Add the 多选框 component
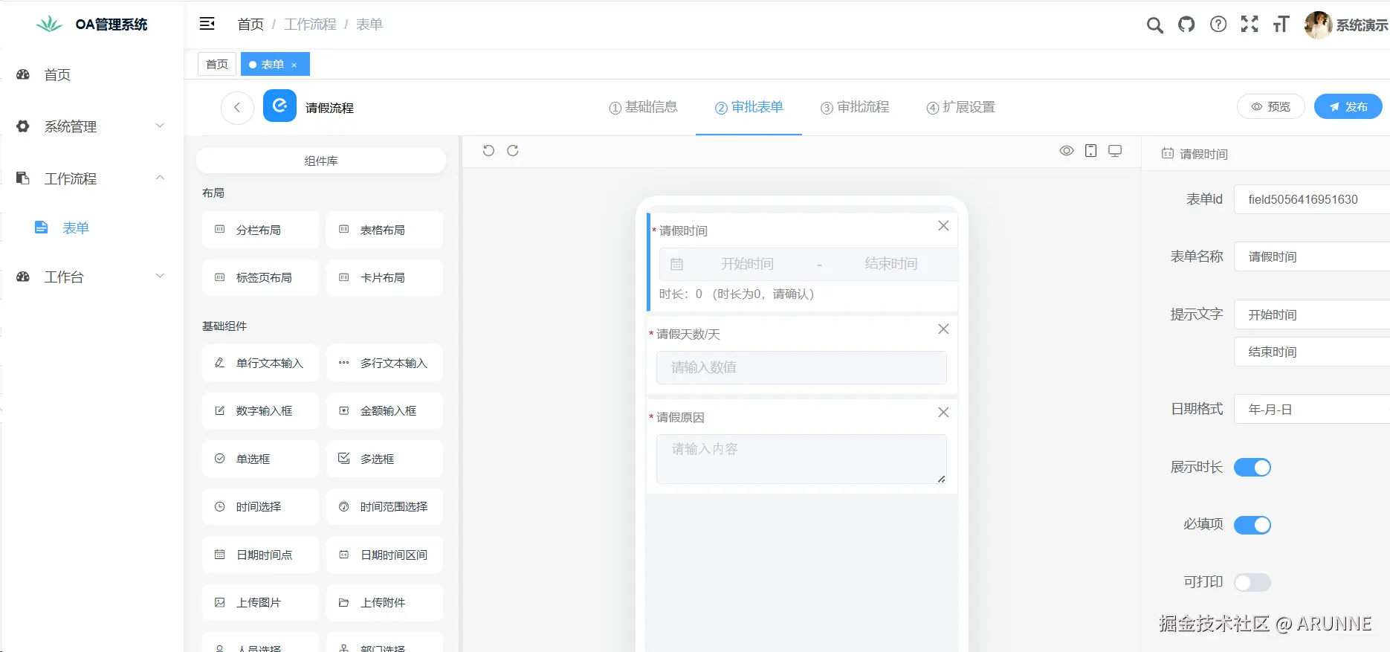1390x652 pixels. (x=384, y=459)
